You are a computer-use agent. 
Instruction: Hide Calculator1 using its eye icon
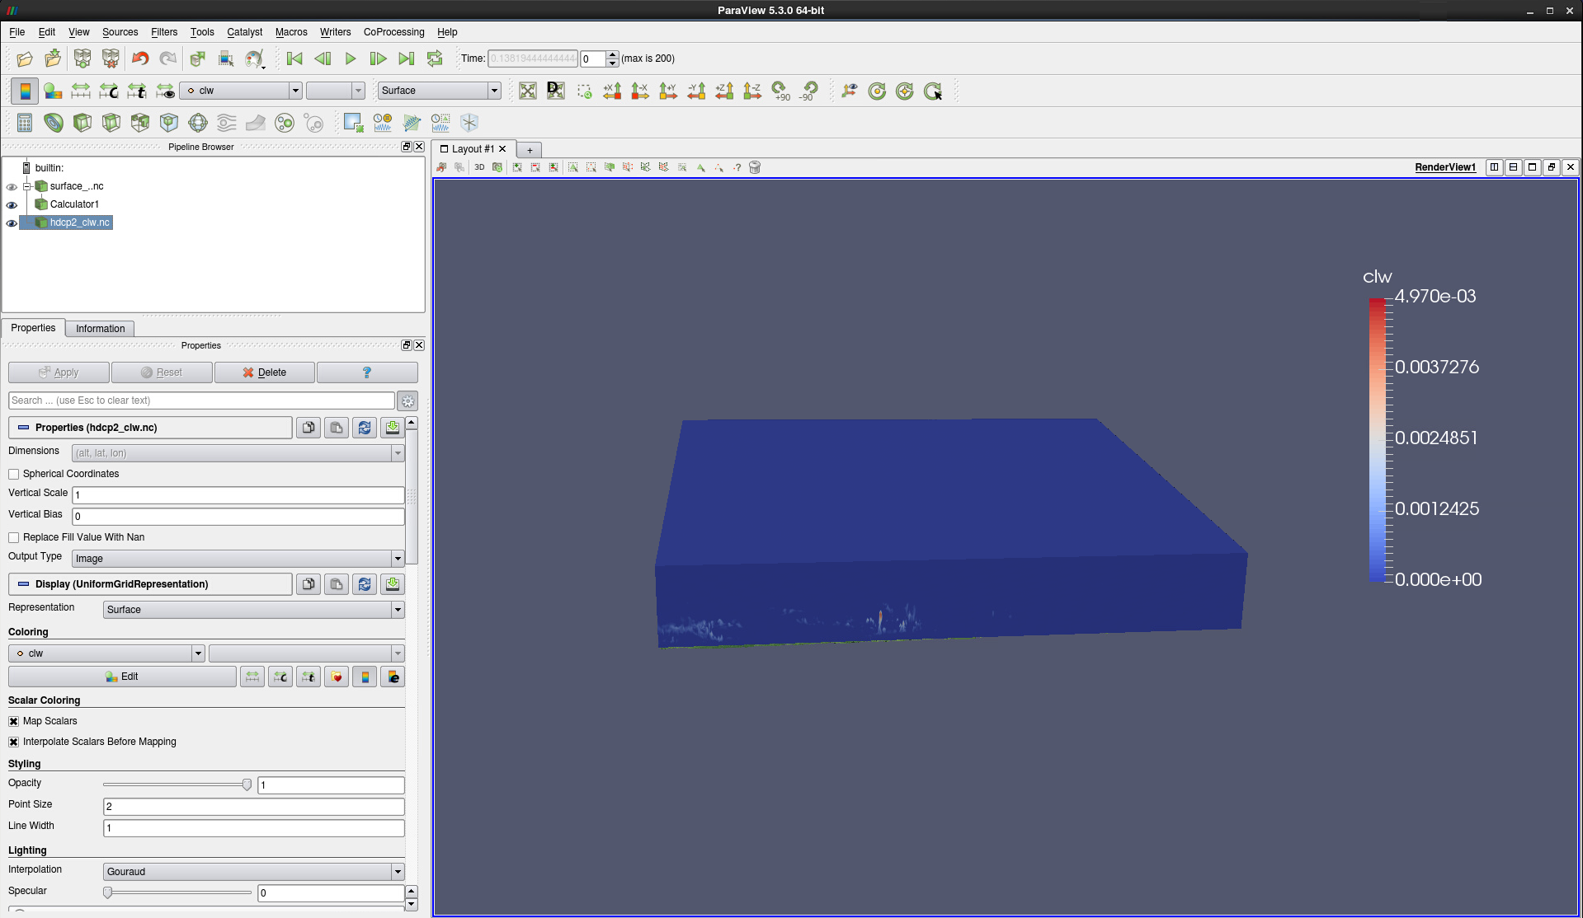12,204
